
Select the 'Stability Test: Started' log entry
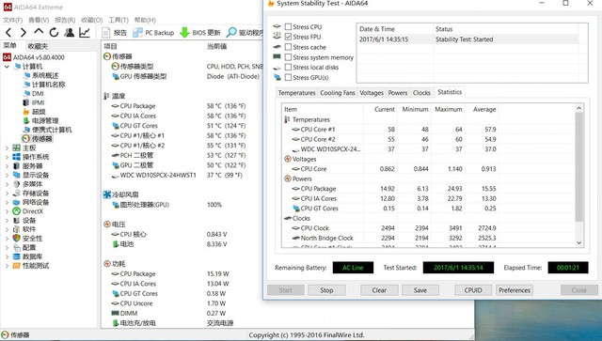coord(467,39)
